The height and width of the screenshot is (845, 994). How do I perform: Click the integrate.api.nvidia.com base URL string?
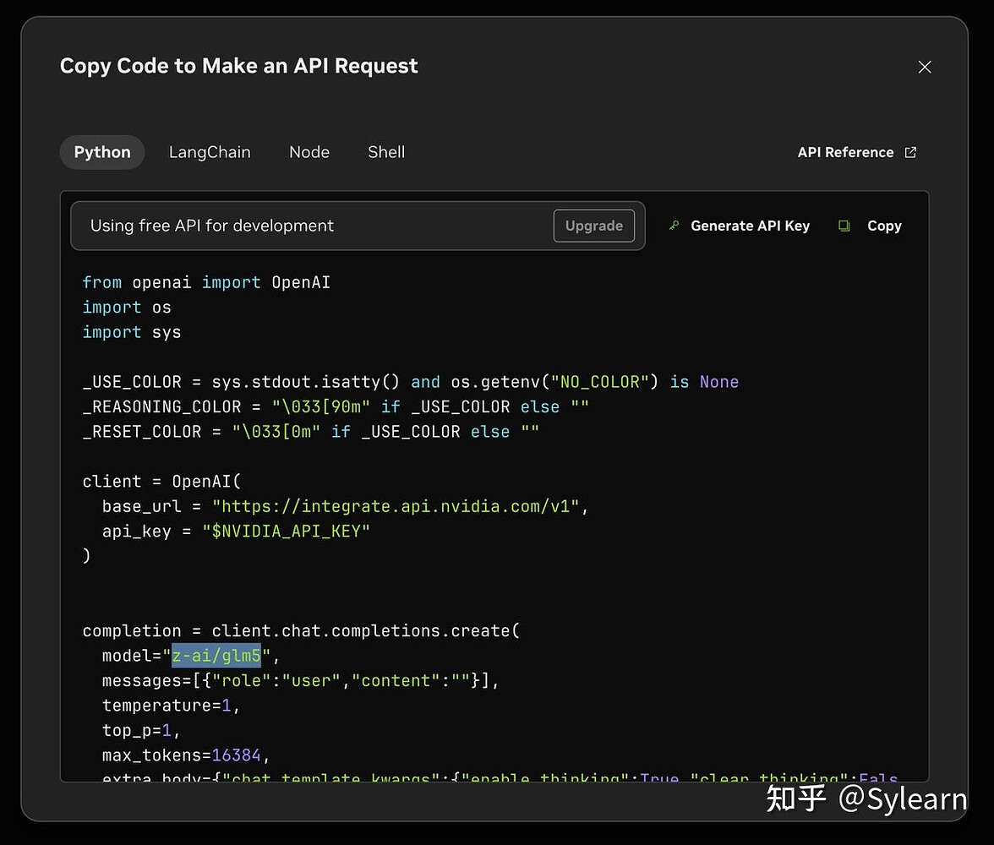(396, 506)
